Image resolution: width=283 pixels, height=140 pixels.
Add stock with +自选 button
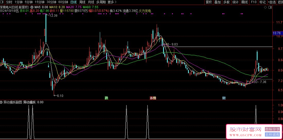[x=272, y=2]
